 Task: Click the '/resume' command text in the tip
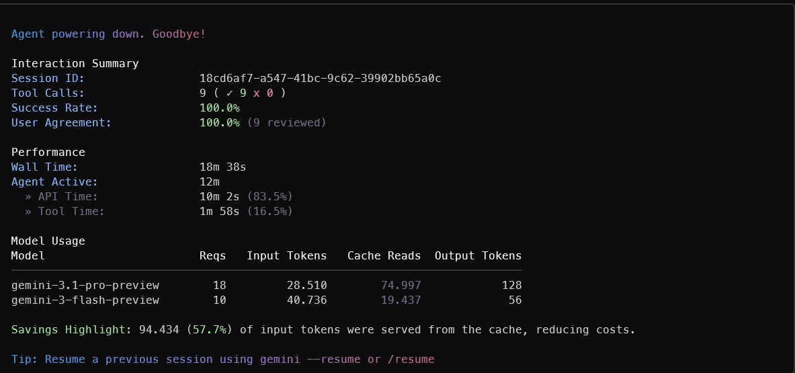coord(411,360)
